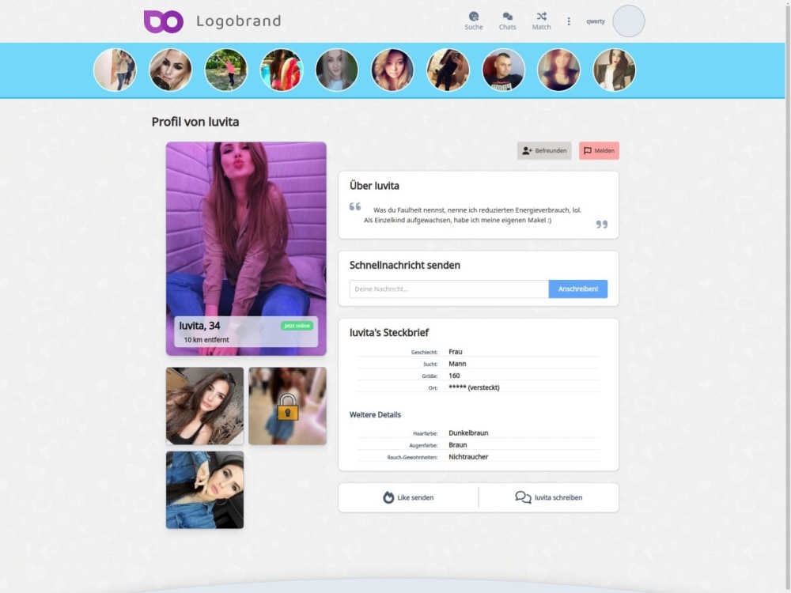Click the qwerty username in header
Screen dimensions: 791x593
point(596,21)
